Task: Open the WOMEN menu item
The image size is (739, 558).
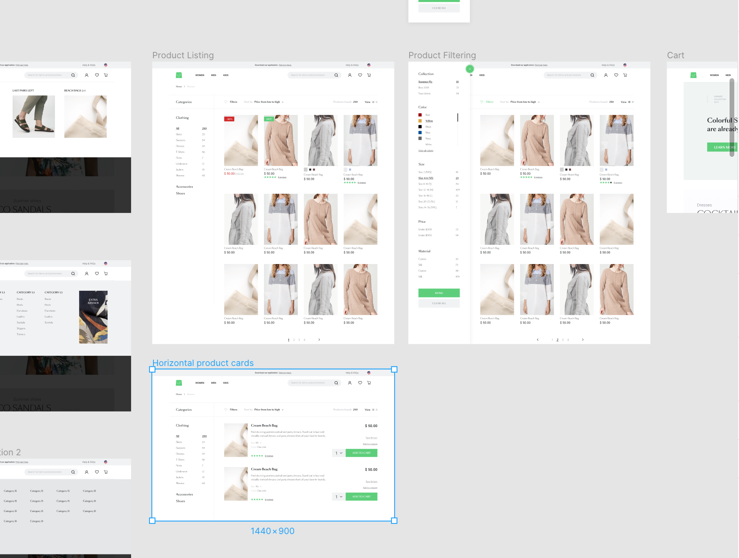Action: 200,75
